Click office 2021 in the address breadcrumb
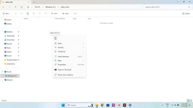193x108 pixels. (x=65, y=7)
